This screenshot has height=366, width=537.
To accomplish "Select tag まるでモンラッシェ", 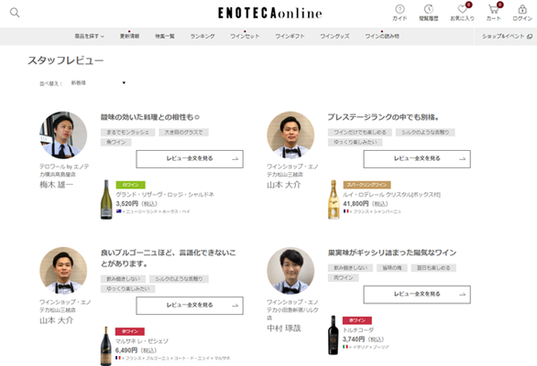I will coord(127,133).
